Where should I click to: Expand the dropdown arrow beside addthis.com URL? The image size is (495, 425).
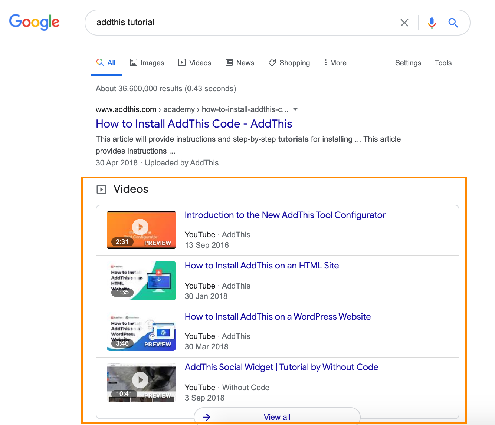tap(295, 109)
